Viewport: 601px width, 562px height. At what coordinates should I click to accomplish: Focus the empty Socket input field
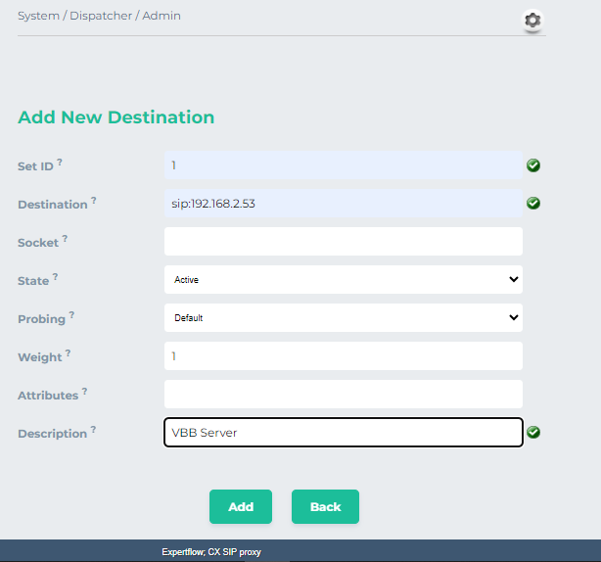coord(343,242)
